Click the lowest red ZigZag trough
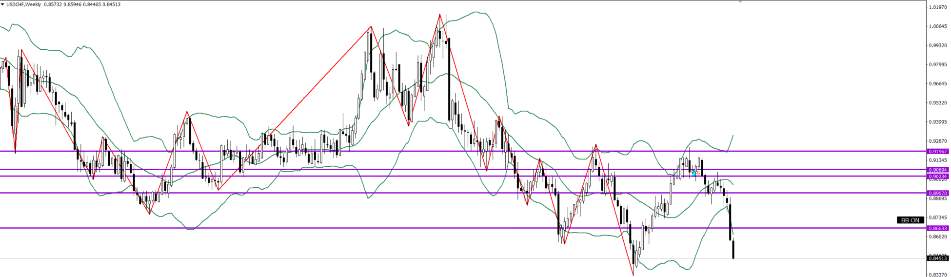The height and width of the screenshot is (277, 951). [633, 275]
